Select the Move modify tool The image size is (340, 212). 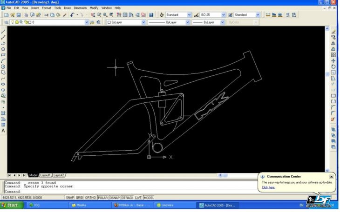[x=333, y=61]
